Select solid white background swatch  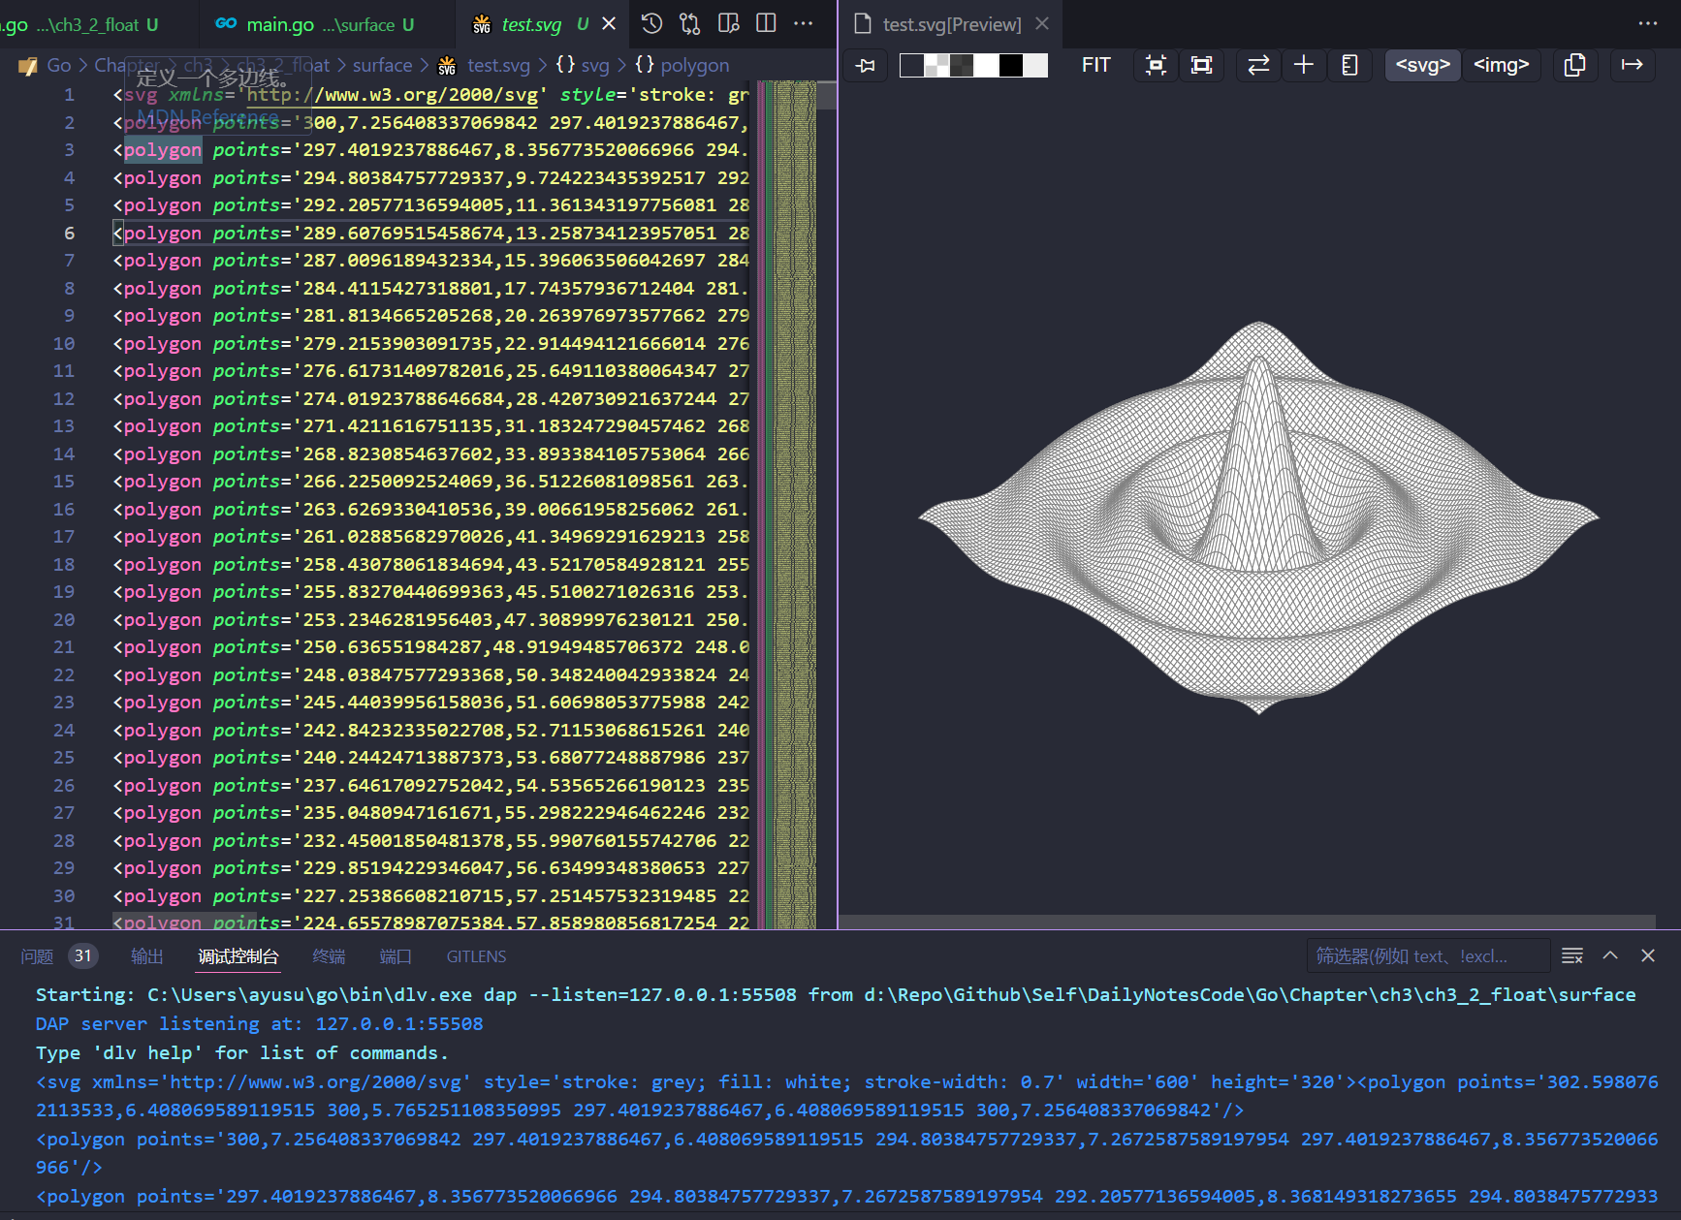click(987, 65)
